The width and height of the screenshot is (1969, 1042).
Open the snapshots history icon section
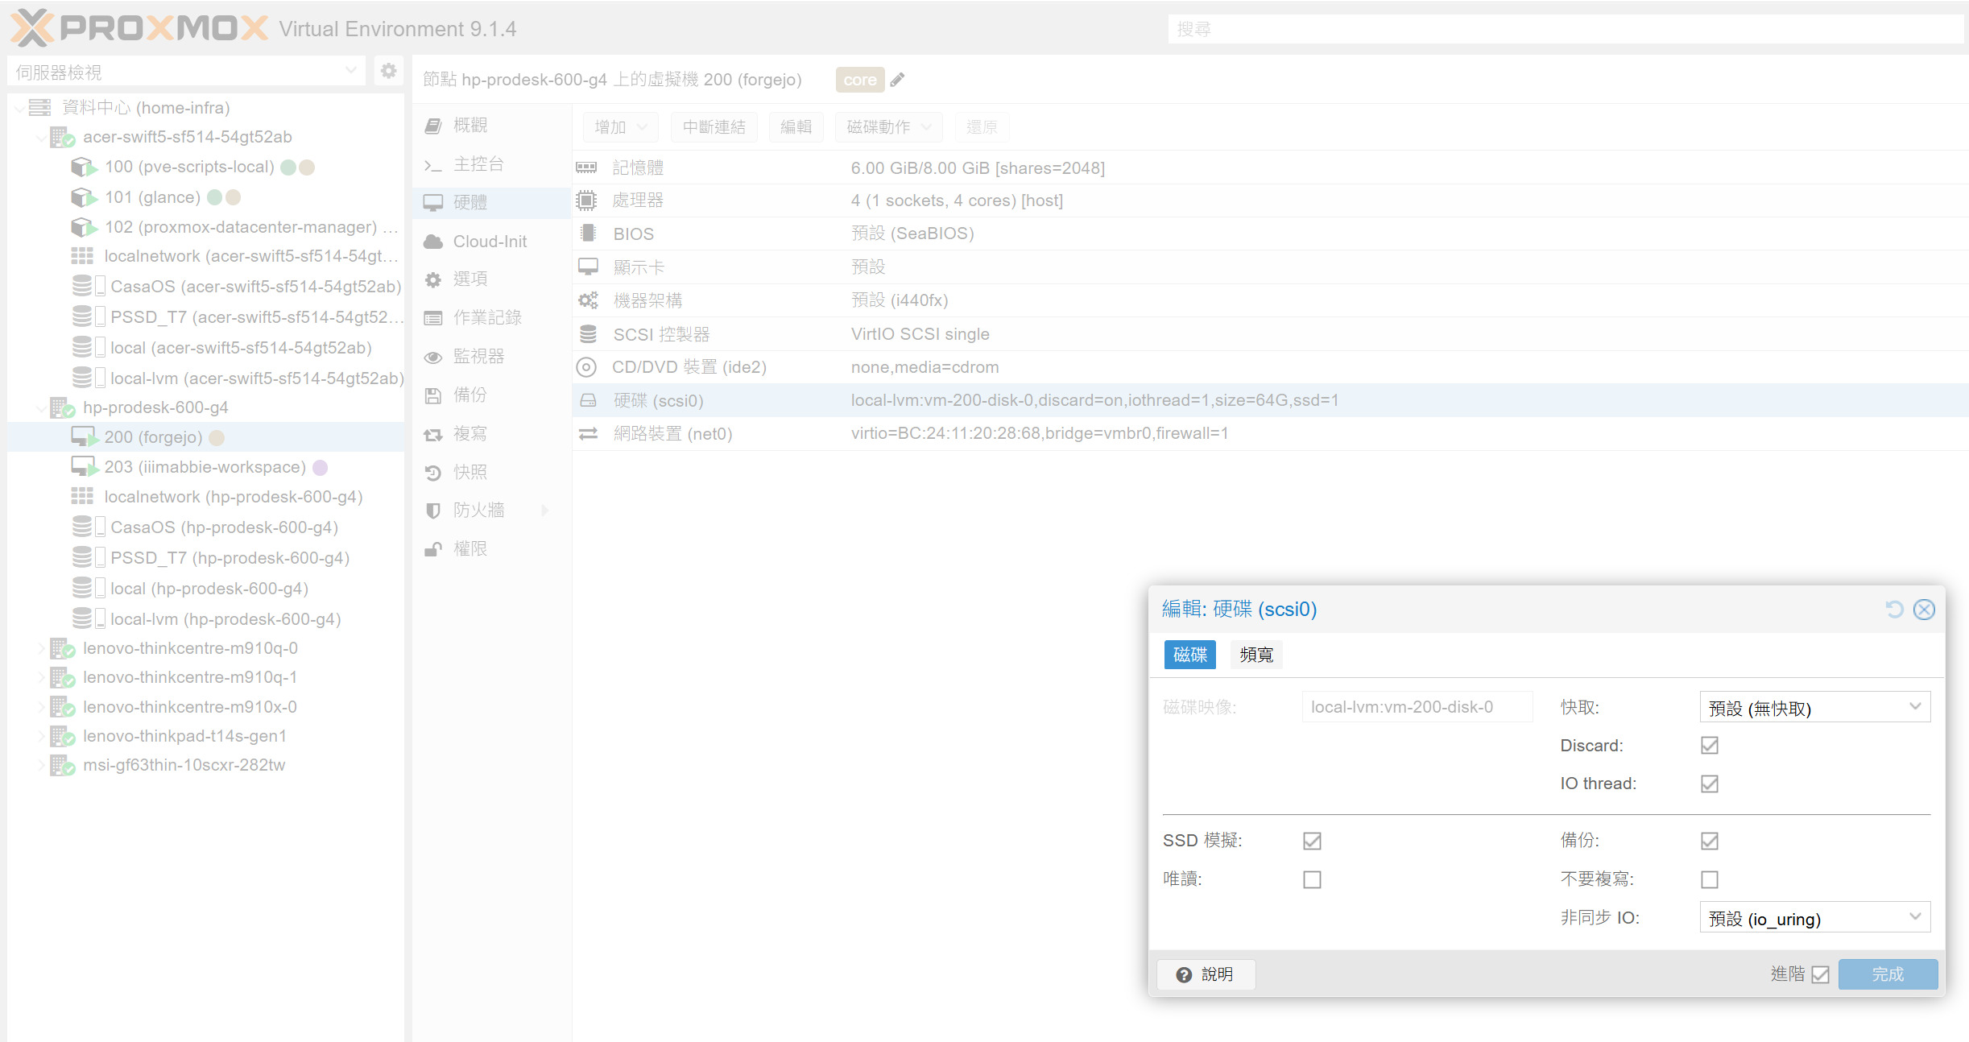(433, 473)
